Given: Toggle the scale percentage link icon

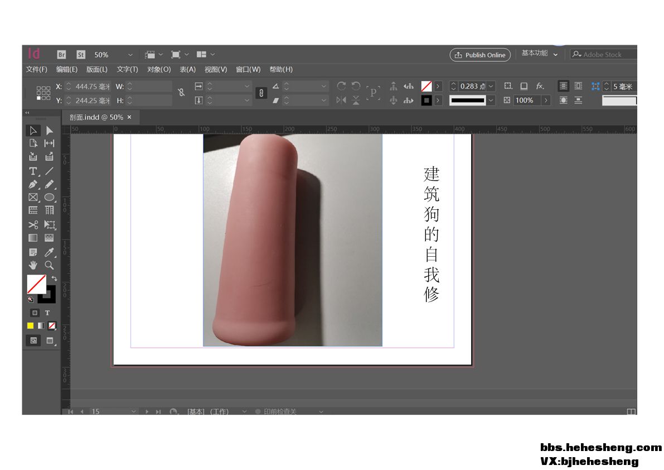Looking at the screenshot, I should [x=261, y=93].
